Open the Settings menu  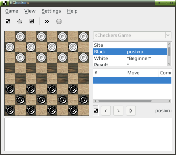tap(51, 11)
